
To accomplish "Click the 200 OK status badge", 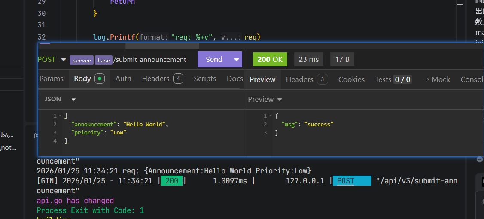I will coord(270,59).
